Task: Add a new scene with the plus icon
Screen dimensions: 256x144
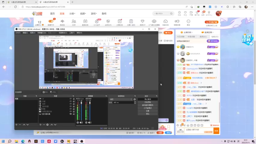Action: tap(16, 125)
